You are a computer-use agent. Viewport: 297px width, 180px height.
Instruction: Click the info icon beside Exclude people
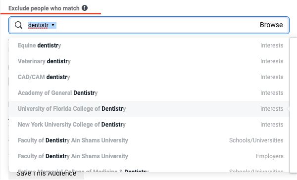click(85, 8)
